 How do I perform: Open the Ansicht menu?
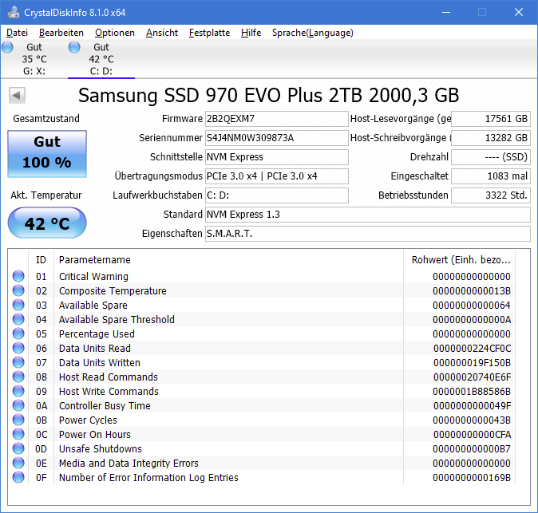pyautogui.click(x=161, y=33)
